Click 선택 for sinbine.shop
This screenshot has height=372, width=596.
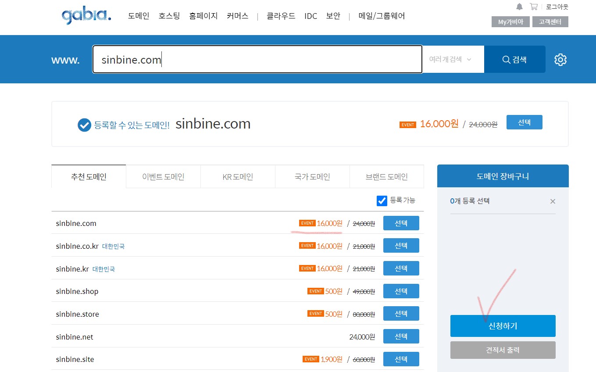[401, 291]
